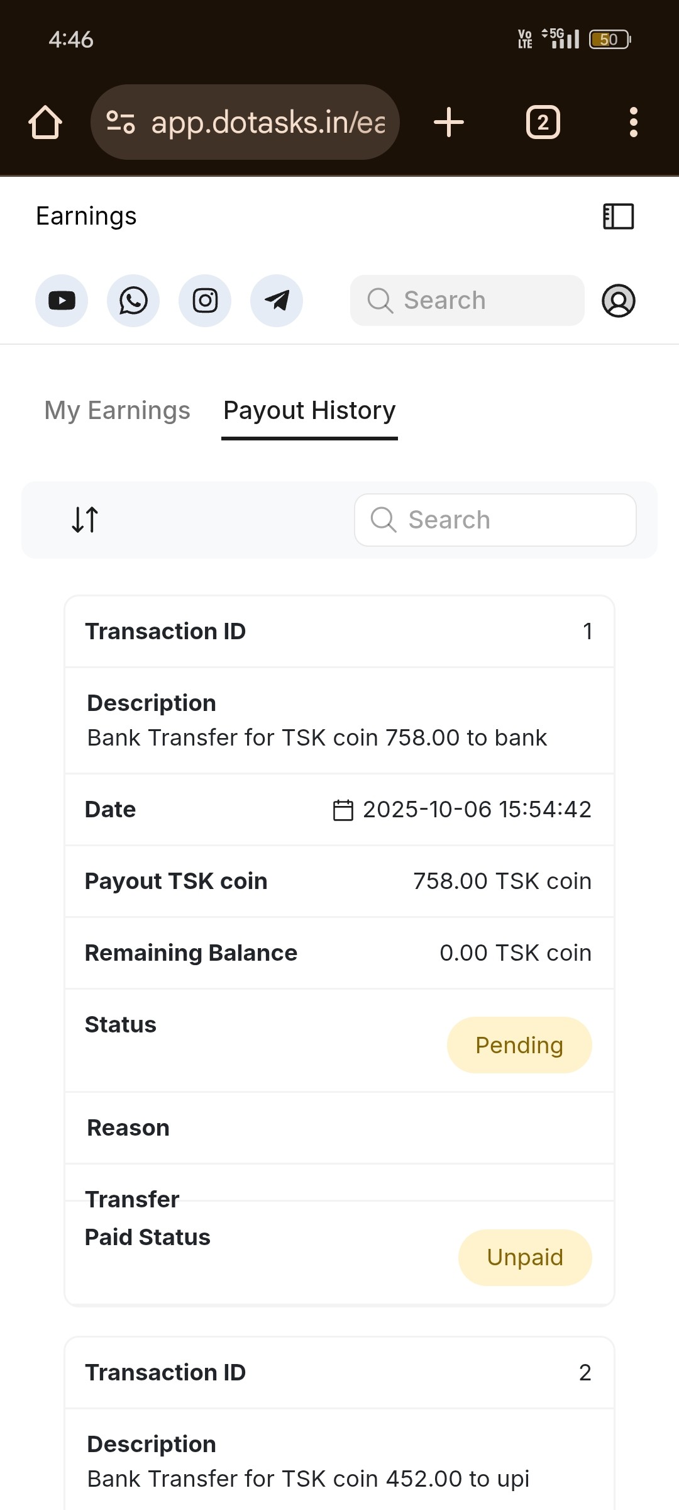Viewport: 679px width, 1510px height.
Task: Open the browser three-dot menu
Action: (x=634, y=122)
